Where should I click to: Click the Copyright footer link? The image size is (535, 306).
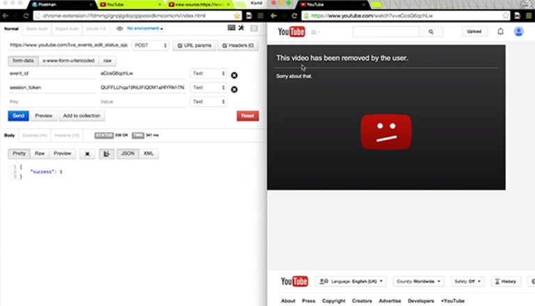click(333, 301)
